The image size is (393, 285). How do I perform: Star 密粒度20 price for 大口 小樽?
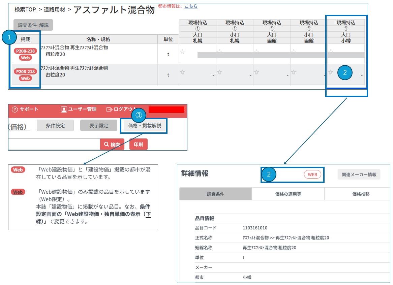pos(331,72)
